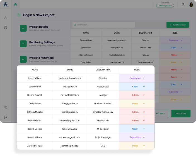
Task: Toggle the Project Framework checkbox
Action: click(x=23, y=59)
